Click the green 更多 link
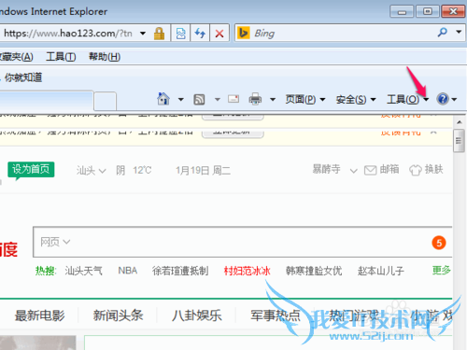The image size is (467, 350). pos(442,270)
